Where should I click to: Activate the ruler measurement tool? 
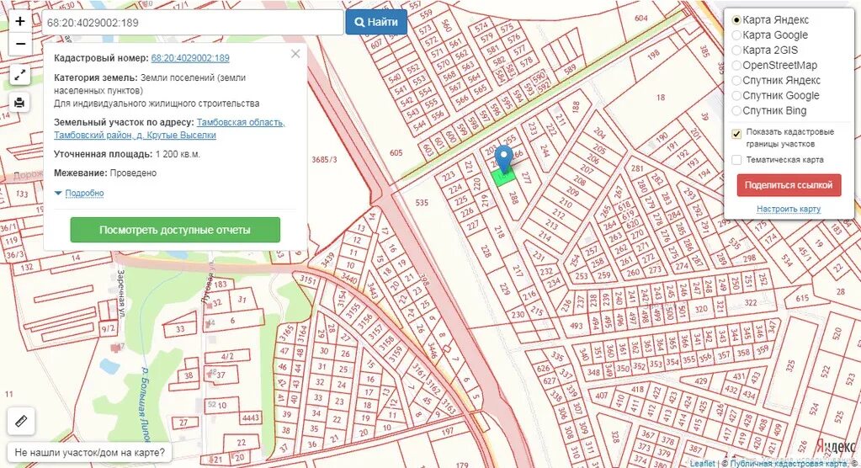(21, 422)
